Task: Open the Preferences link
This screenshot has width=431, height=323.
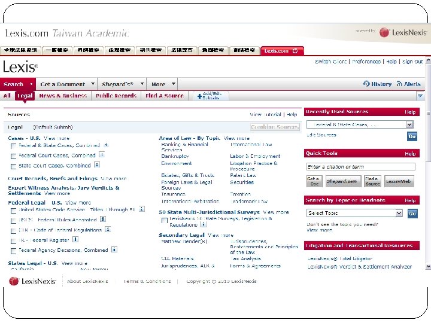Action: (x=366, y=62)
